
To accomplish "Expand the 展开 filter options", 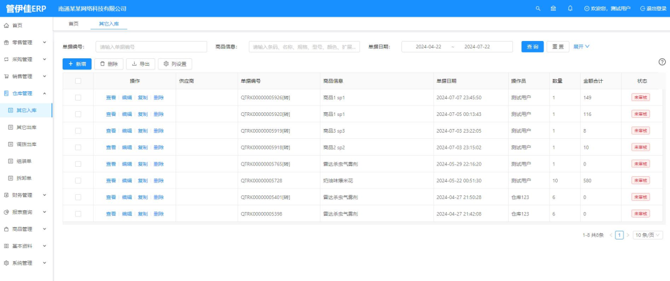I will (581, 47).
